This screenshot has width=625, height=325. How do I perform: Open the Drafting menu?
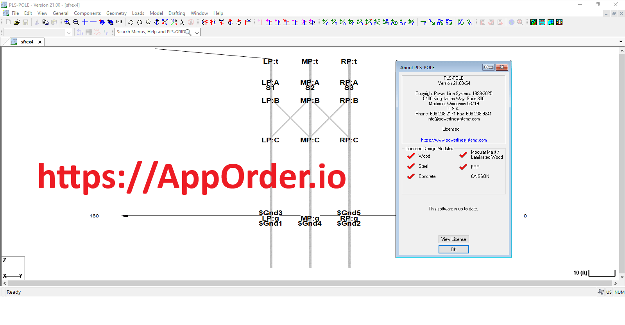coord(177,13)
